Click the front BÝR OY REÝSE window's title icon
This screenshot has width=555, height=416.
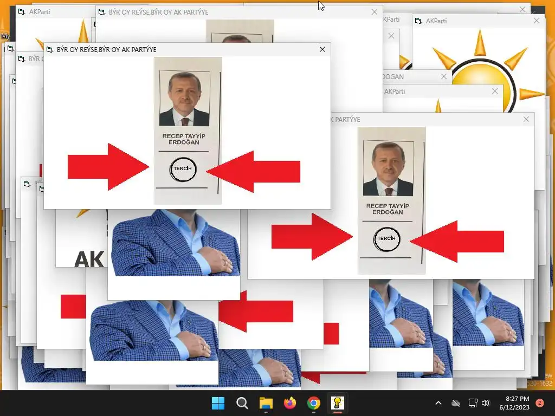coord(50,49)
